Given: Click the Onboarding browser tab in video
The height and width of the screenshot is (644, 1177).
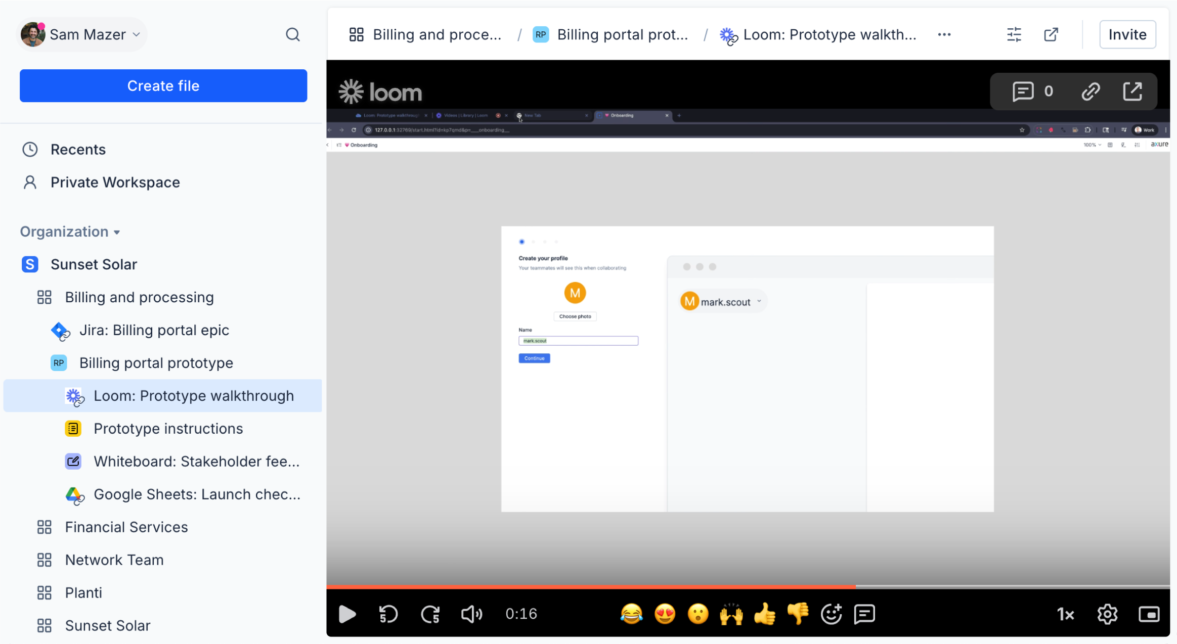Looking at the screenshot, I should coord(633,115).
